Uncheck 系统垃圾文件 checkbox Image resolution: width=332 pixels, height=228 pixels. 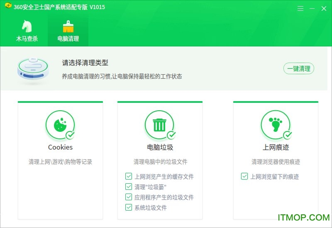(x=129, y=207)
